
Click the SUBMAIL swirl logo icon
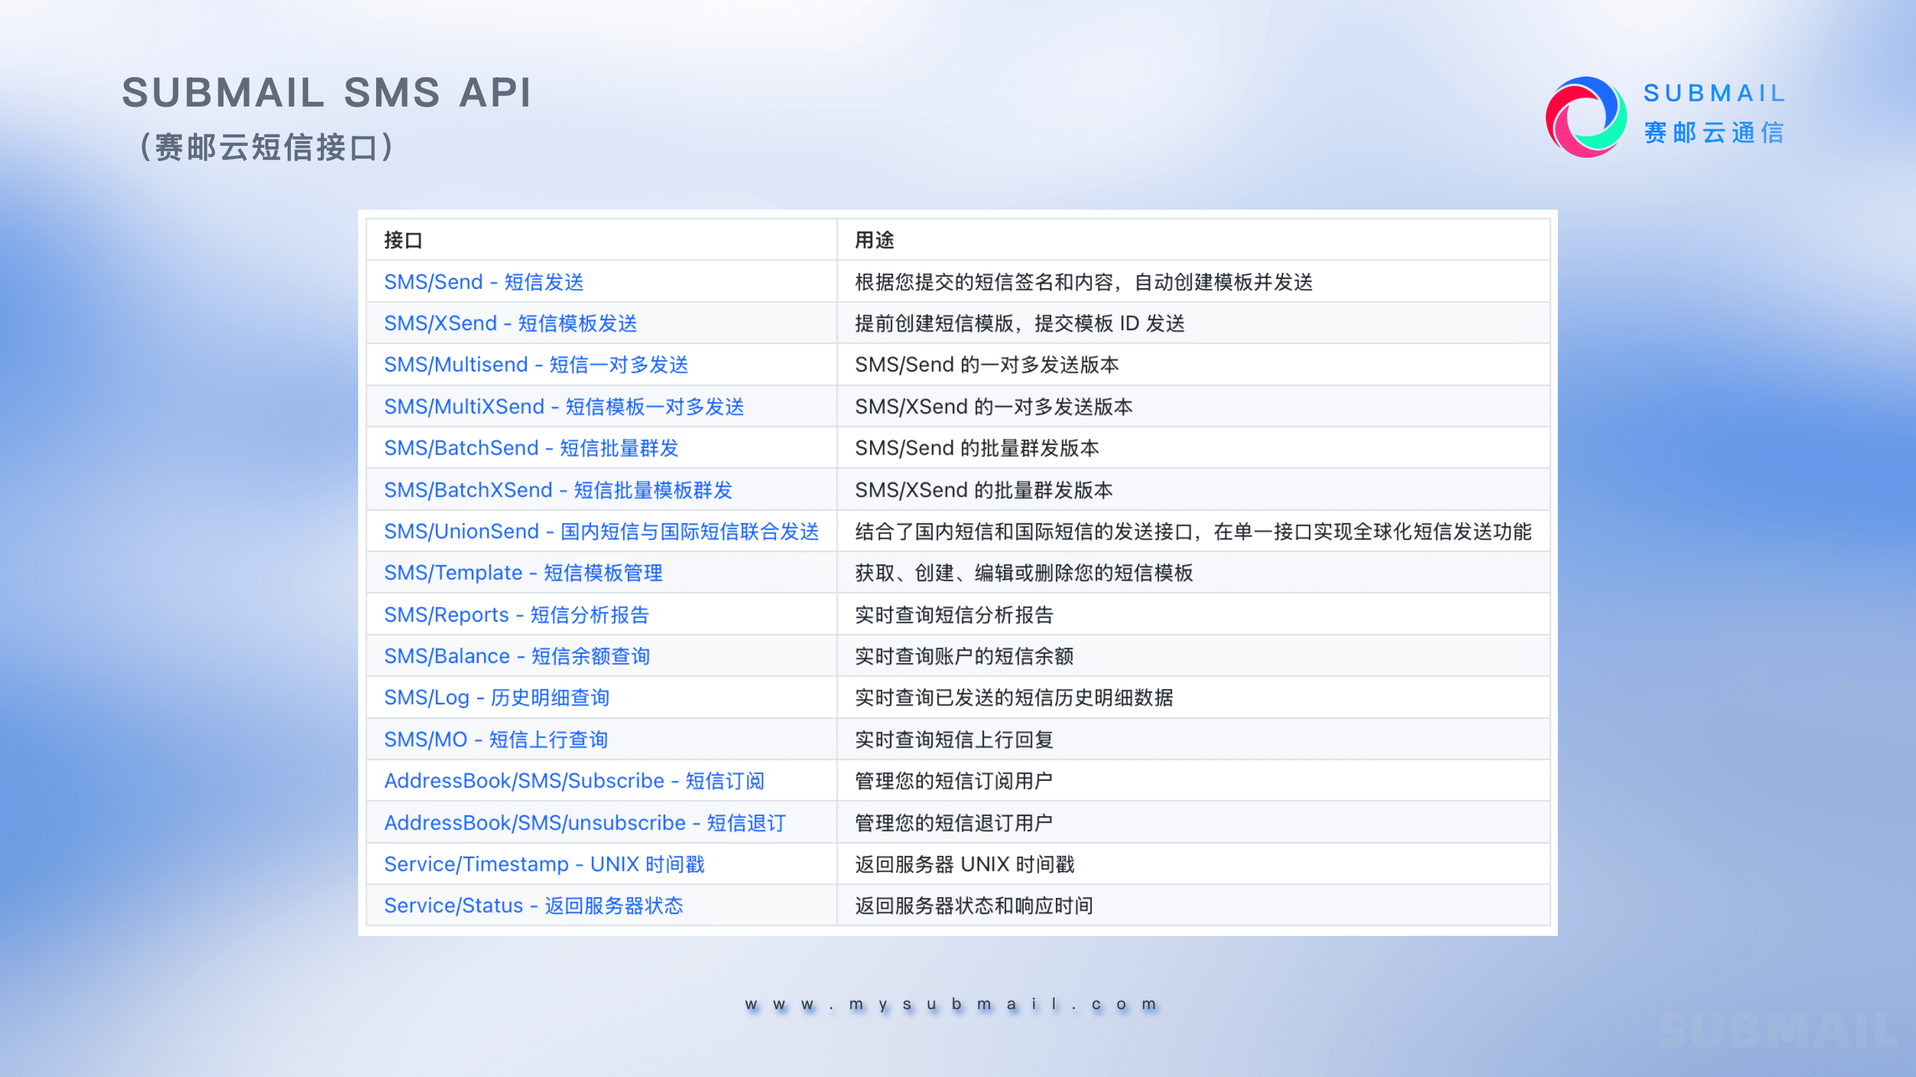click(x=1585, y=116)
